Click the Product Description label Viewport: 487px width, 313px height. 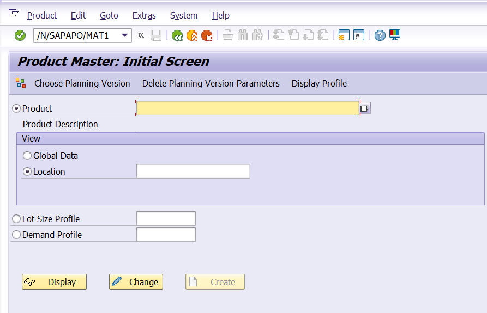[x=60, y=124]
